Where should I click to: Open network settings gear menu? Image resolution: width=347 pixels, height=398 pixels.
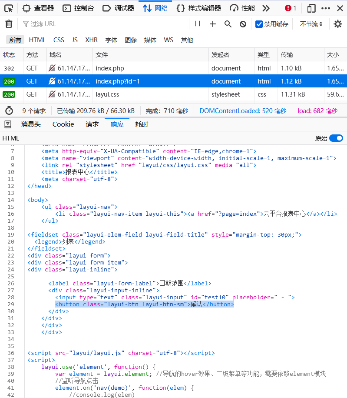pos(337,24)
